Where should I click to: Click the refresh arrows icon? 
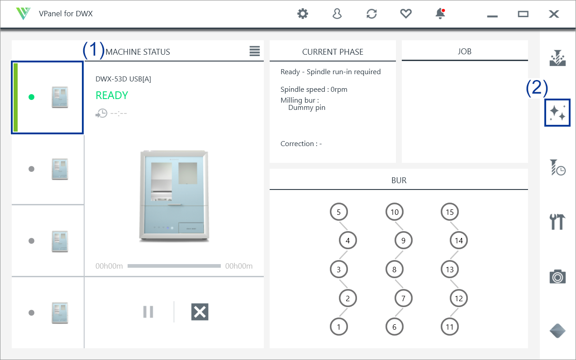[371, 14]
